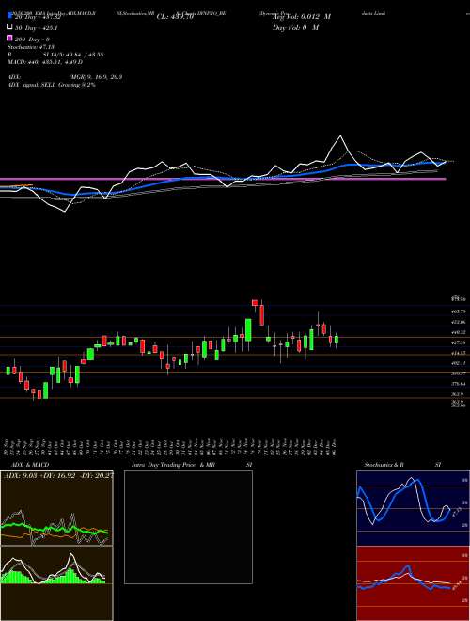This screenshot has height=621, width=470.
Task: Click the blue 20 Day legend swatch
Action: (9, 16)
